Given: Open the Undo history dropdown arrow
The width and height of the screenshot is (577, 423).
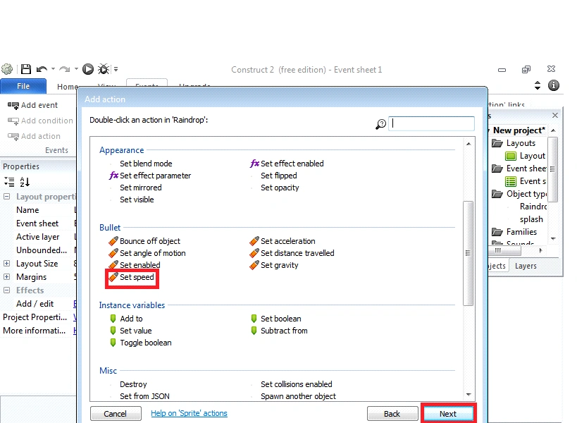Looking at the screenshot, I should 53,69.
